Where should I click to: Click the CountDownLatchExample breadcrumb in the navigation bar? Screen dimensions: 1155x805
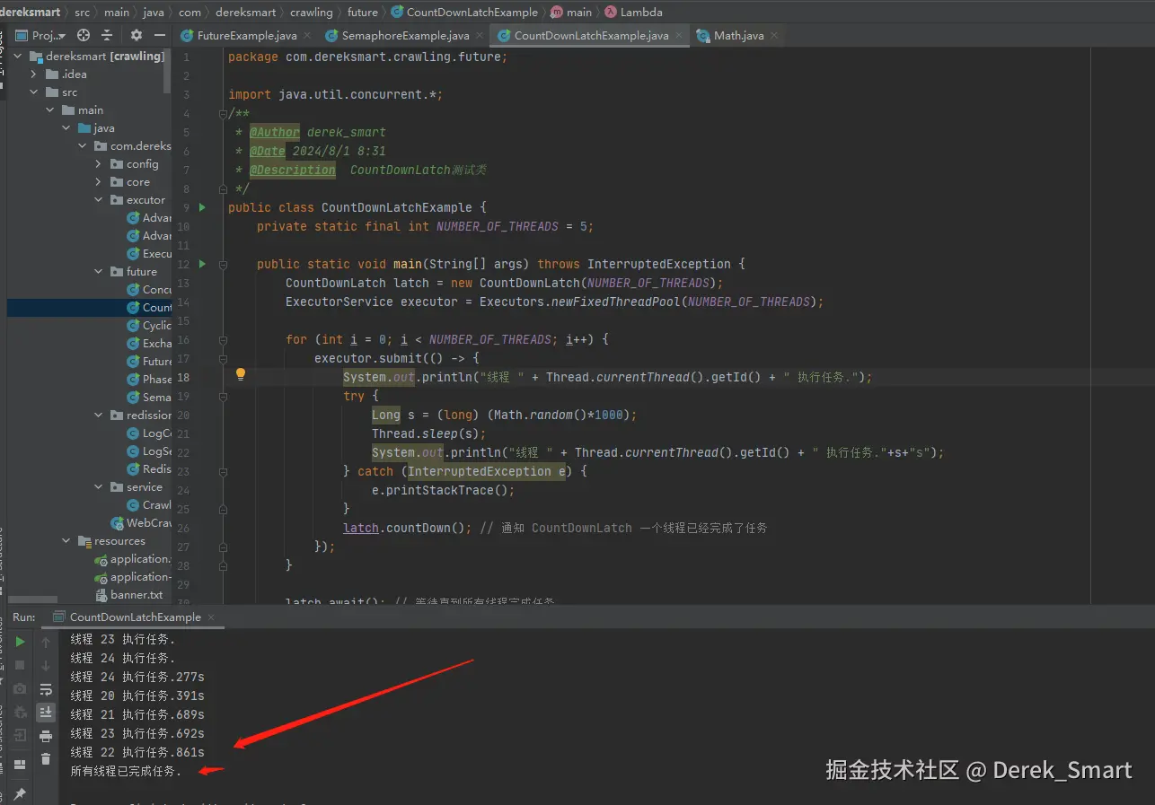(464, 12)
